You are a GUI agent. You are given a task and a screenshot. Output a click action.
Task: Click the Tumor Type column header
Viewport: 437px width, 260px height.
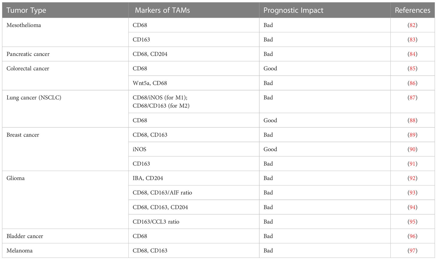tap(26, 10)
